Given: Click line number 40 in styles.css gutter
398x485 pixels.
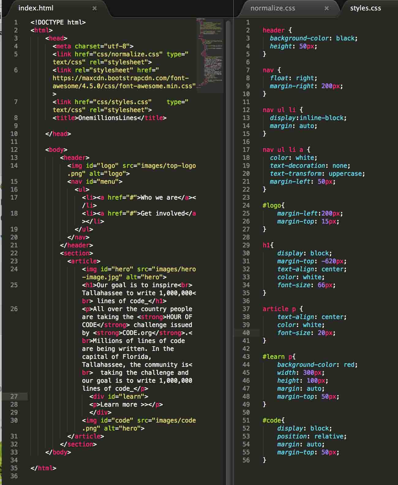Looking at the screenshot, I should click(246, 333).
